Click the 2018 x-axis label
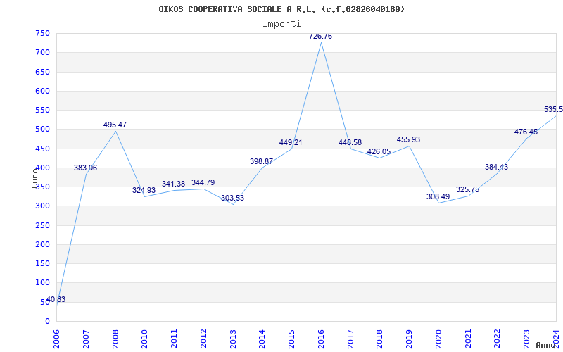This screenshot has width=563, height=352. [x=380, y=339]
